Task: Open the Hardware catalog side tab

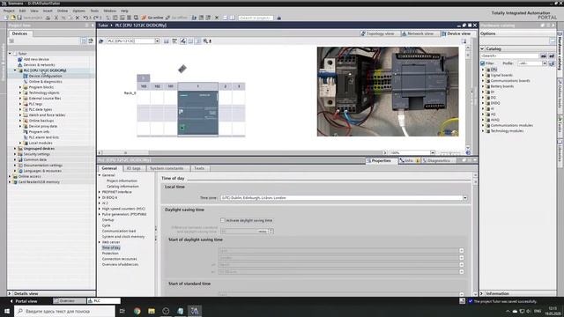Action: pyautogui.click(x=560, y=53)
